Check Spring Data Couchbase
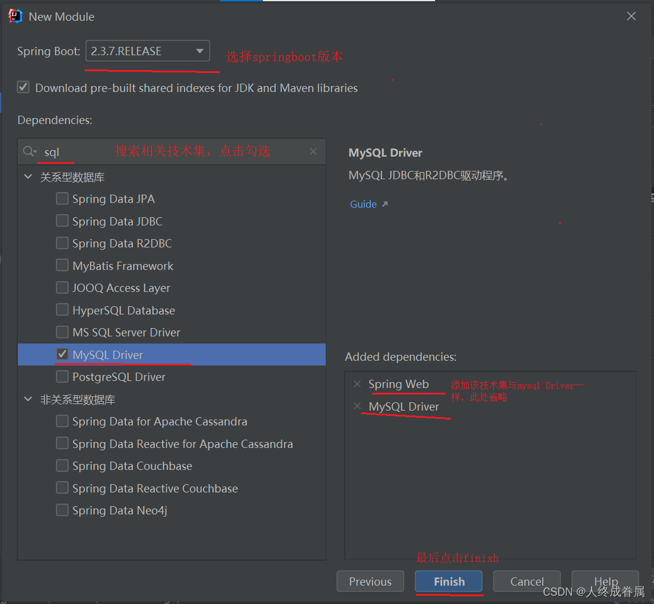This screenshot has height=604, width=654. coord(62,466)
